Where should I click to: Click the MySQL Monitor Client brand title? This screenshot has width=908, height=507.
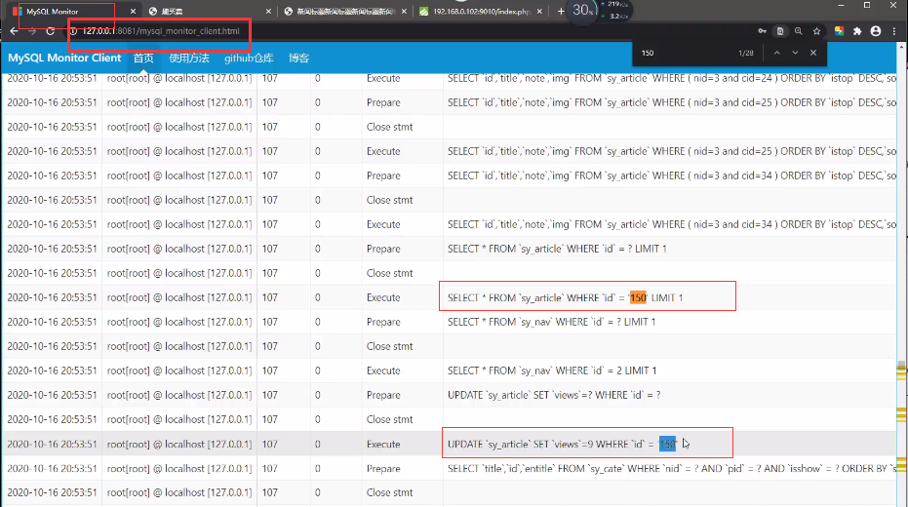click(64, 58)
